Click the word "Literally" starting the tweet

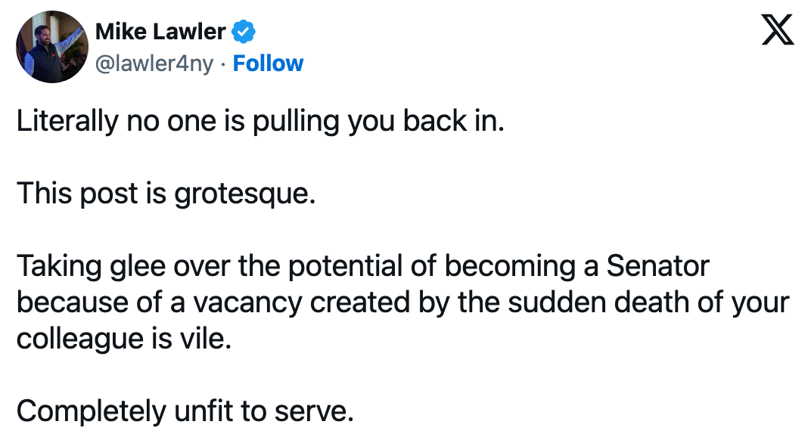(67, 122)
